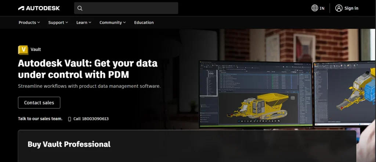Click Streamline workflows subtitle text

click(x=89, y=86)
